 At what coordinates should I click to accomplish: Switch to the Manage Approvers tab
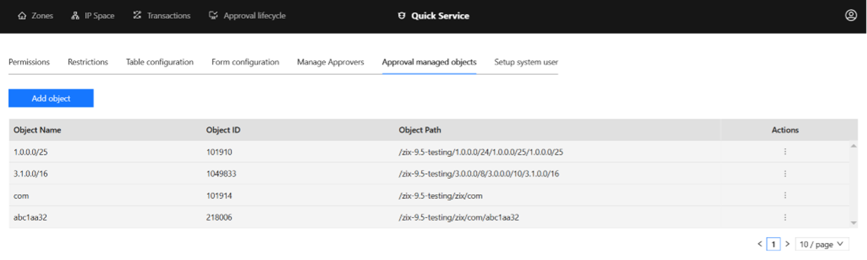(330, 62)
